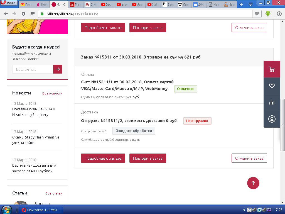Submit email with the arrow button

coord(58,69)
